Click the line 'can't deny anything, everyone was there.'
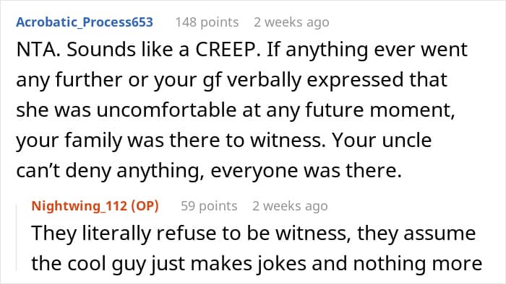The image size is (506, 284). point(209,170)
